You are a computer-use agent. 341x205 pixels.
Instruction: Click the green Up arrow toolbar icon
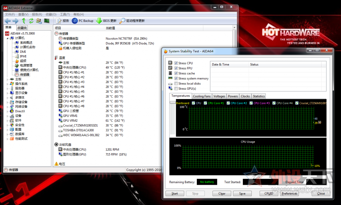click(24, 21)
